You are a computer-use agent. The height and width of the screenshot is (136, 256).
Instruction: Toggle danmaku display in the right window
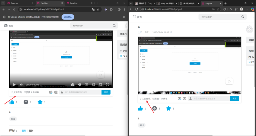(x=179, y=98)
